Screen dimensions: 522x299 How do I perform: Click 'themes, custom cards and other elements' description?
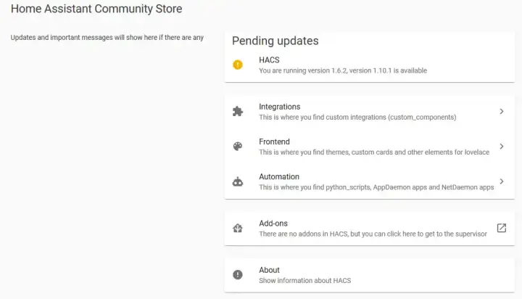tap(374, 152)
